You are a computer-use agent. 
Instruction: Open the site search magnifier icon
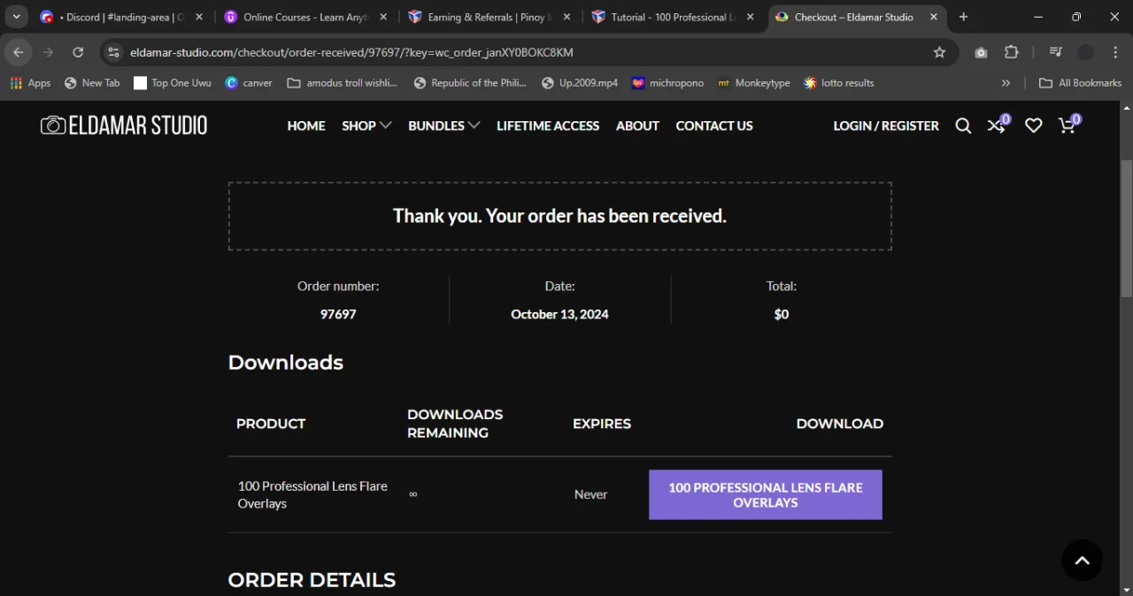pyautogui.click(x=963, y=126)
